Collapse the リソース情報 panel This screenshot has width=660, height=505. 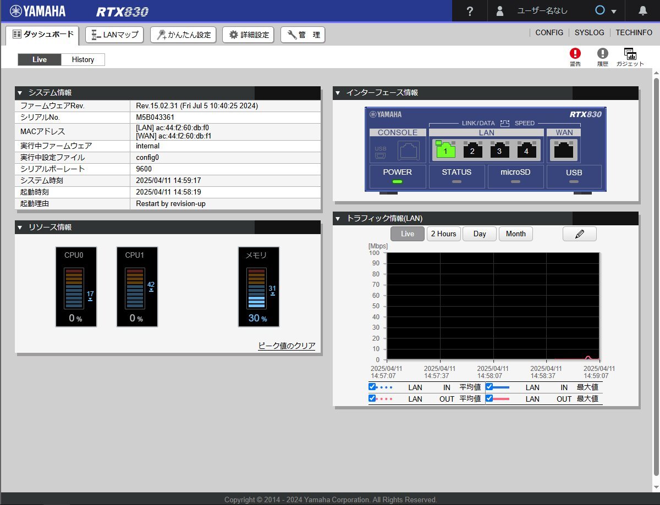(20, 227)
